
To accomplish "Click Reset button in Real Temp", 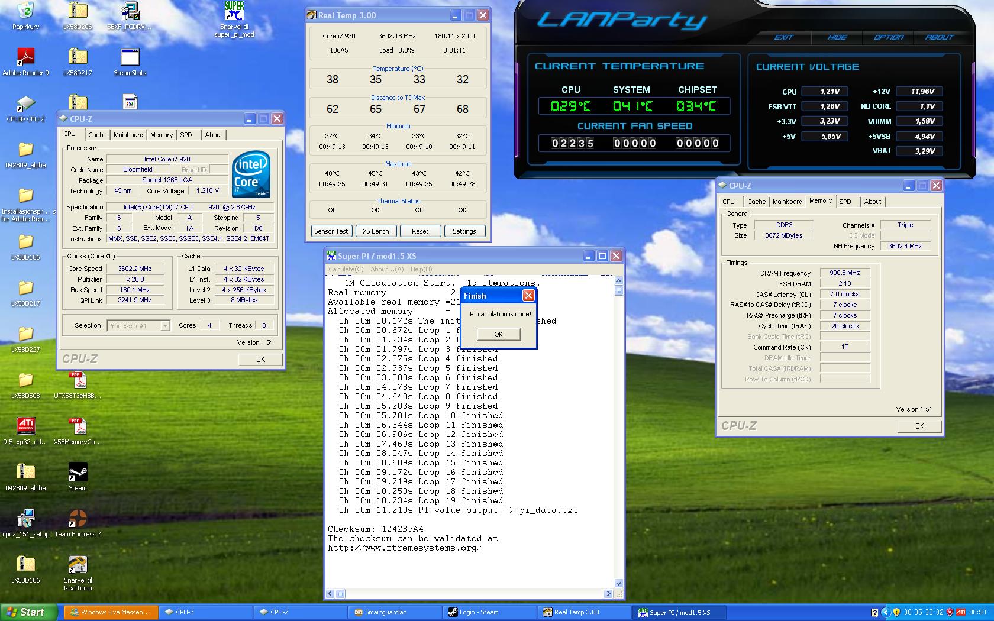I will [x=420, y=231].
